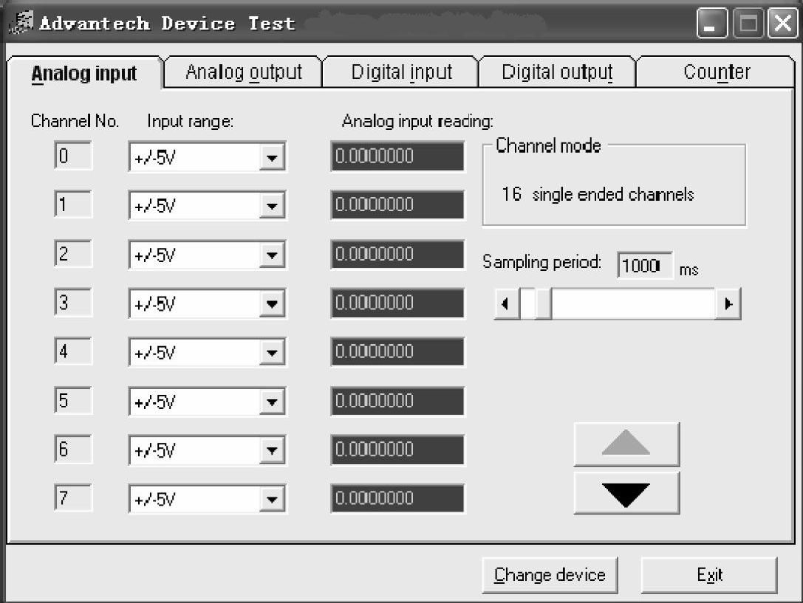Expand input range list for channel 2
803x603 pixels.
point(272,255)
